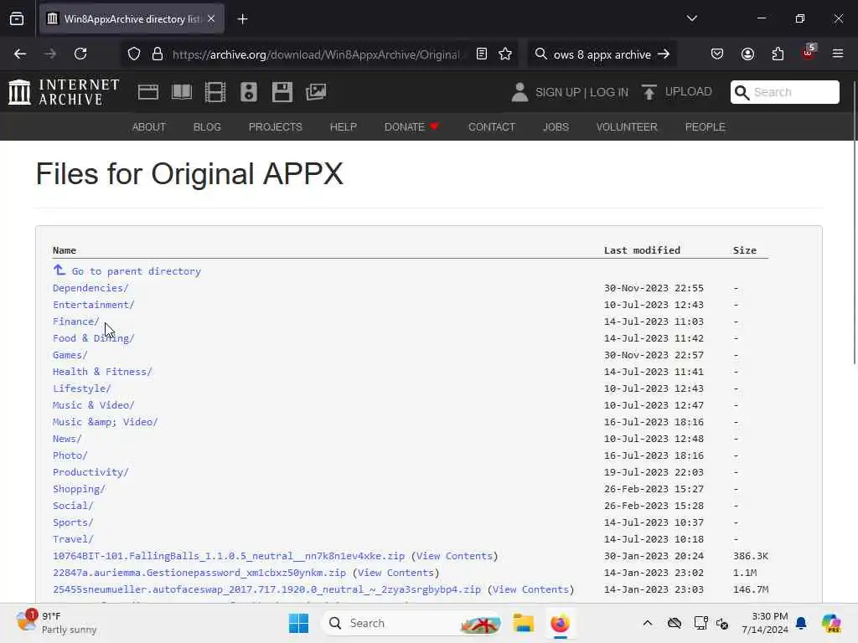Image resolution: width=858 pixels, height=643 pixels.
Task: Show hidden system tray icons
Action: [648, 623]
